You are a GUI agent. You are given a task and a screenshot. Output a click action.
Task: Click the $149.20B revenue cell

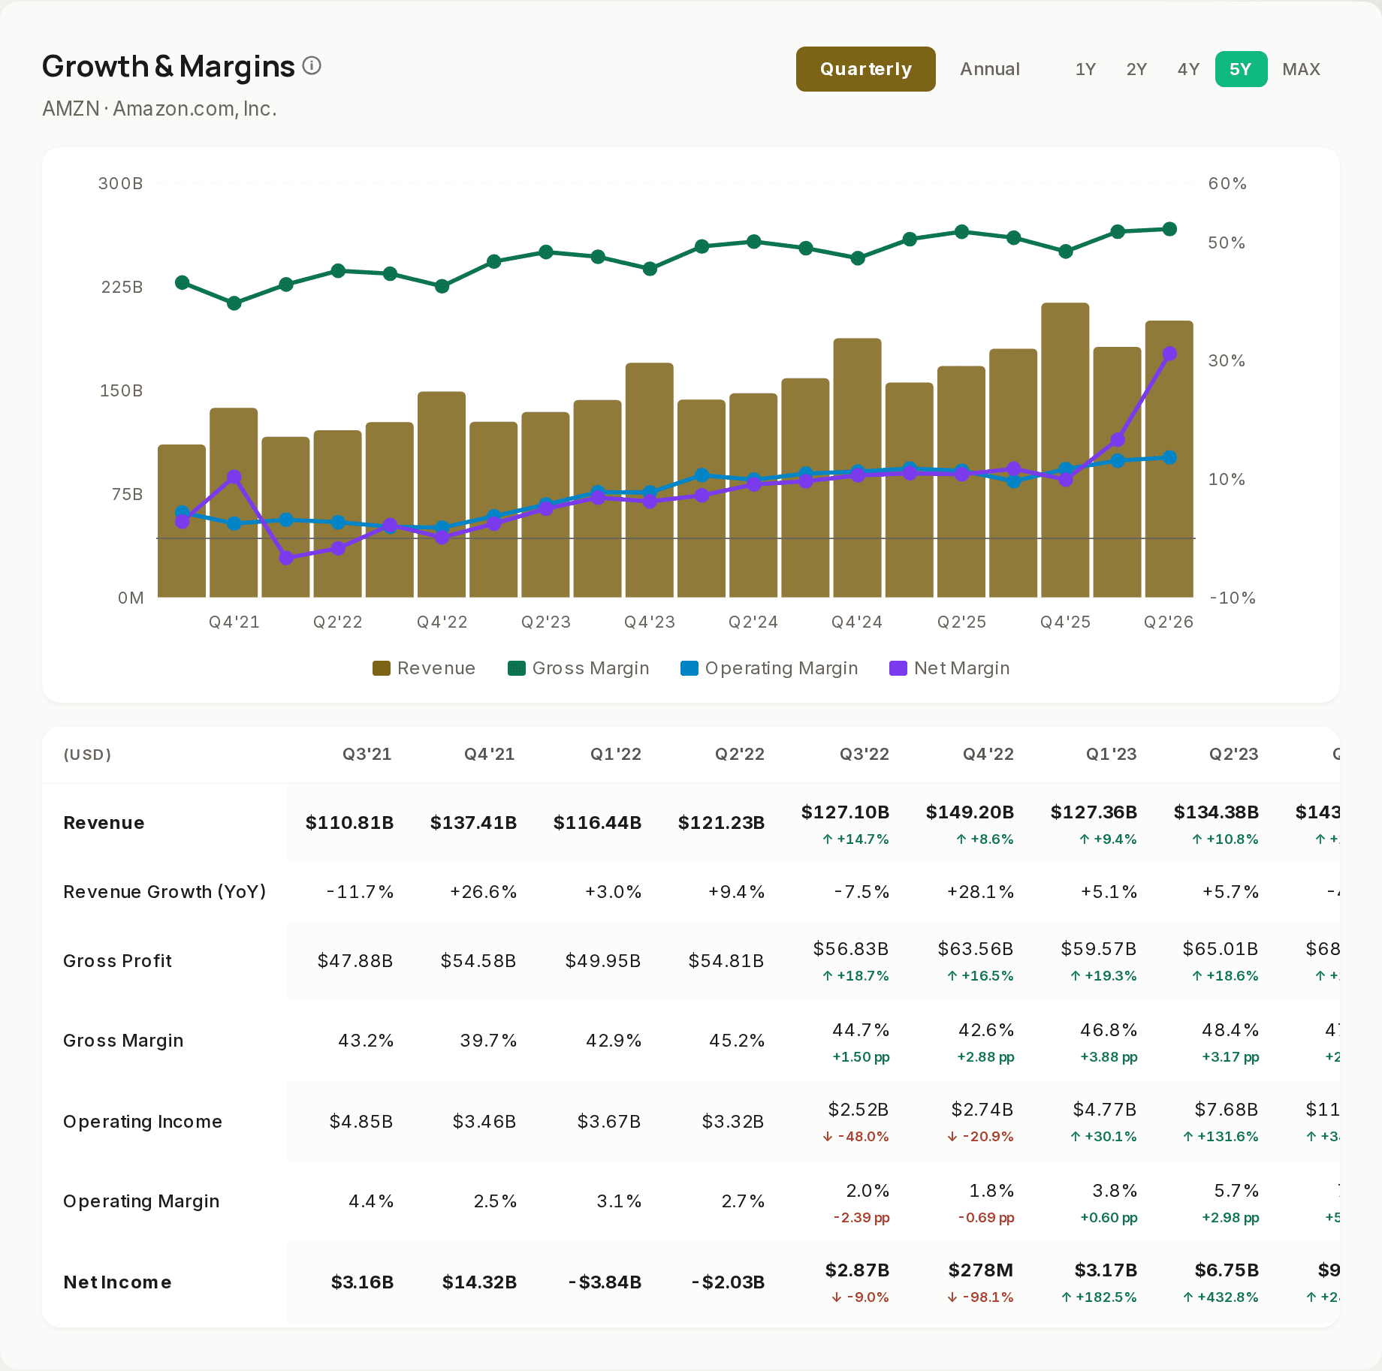[970, 812]
